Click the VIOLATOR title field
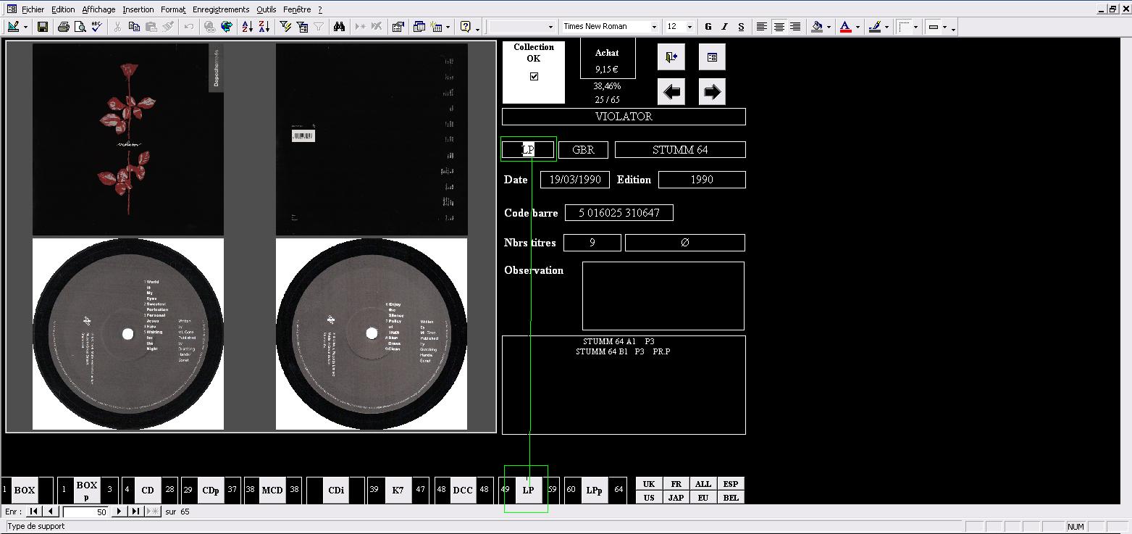Image resolution: width=1132 pixels, height=534 pixels. click(624, 117)
